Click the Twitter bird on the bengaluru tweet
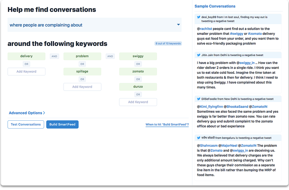This screenshot has width=289, height=190. pos(198,138)
